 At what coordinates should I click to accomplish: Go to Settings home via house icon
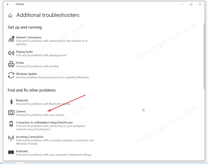[x=10, y=16]
